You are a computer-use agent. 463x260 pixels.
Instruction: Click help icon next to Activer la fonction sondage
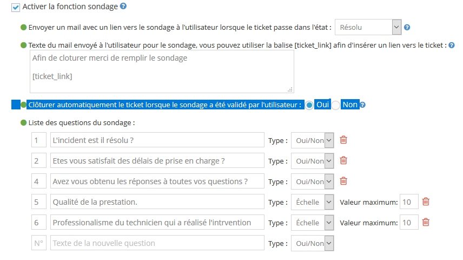coord(123,7)
